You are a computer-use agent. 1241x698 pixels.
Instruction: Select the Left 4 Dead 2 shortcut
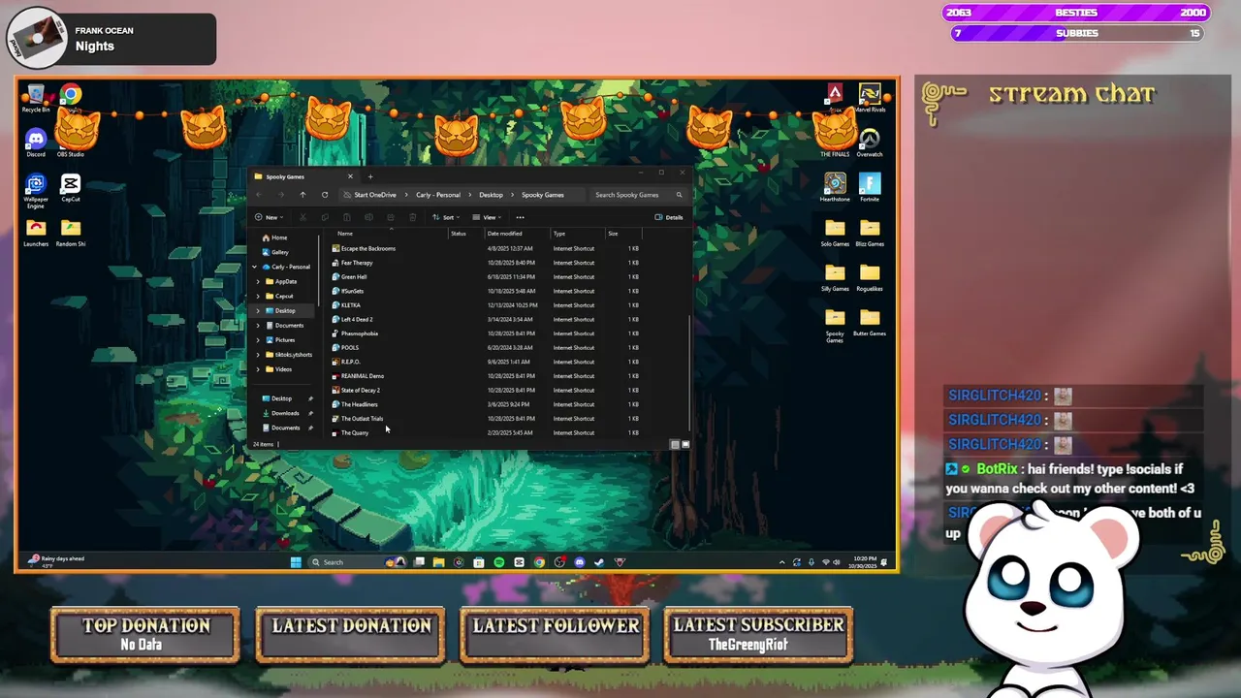pyautogui.click(x=356, y=319)
